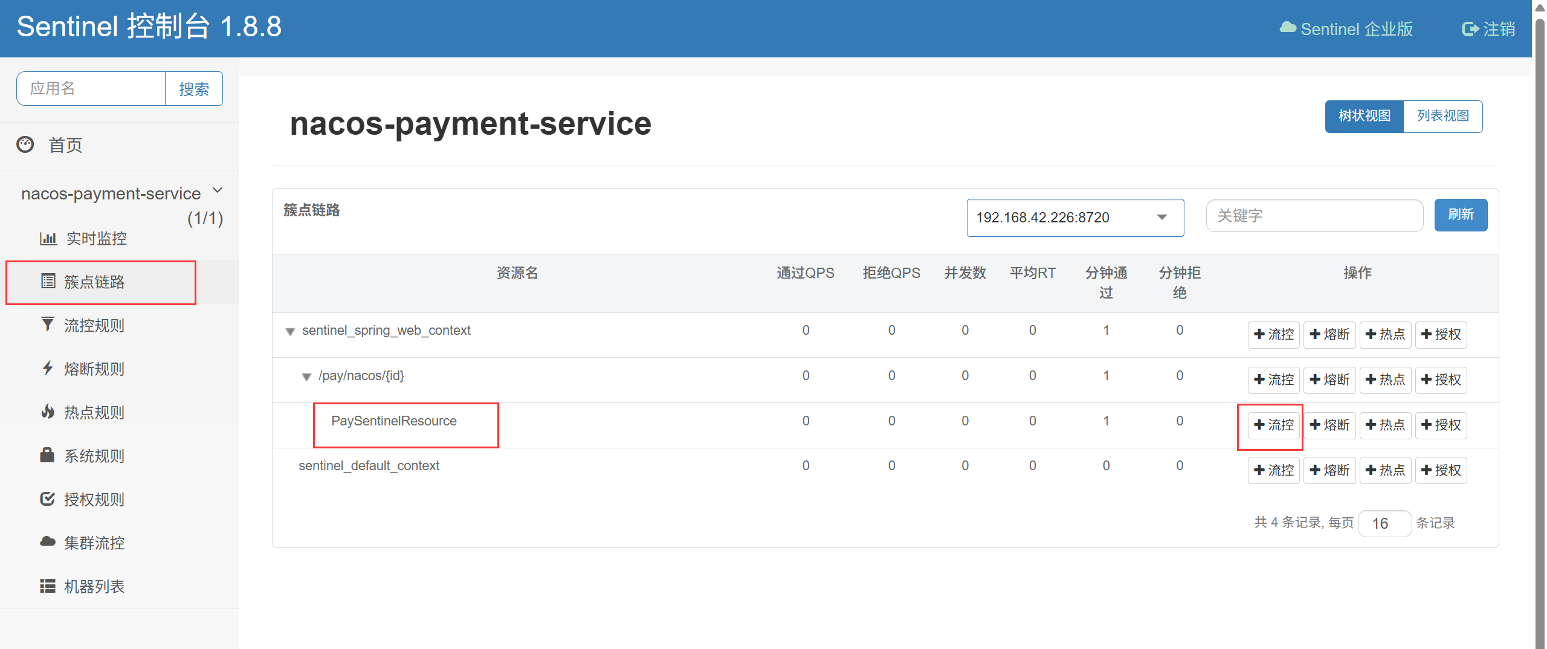This screenshot has height=649, width=1547.
Task: Add 热点 rule for sentinel_default_context
Action: coord(1386,470)
